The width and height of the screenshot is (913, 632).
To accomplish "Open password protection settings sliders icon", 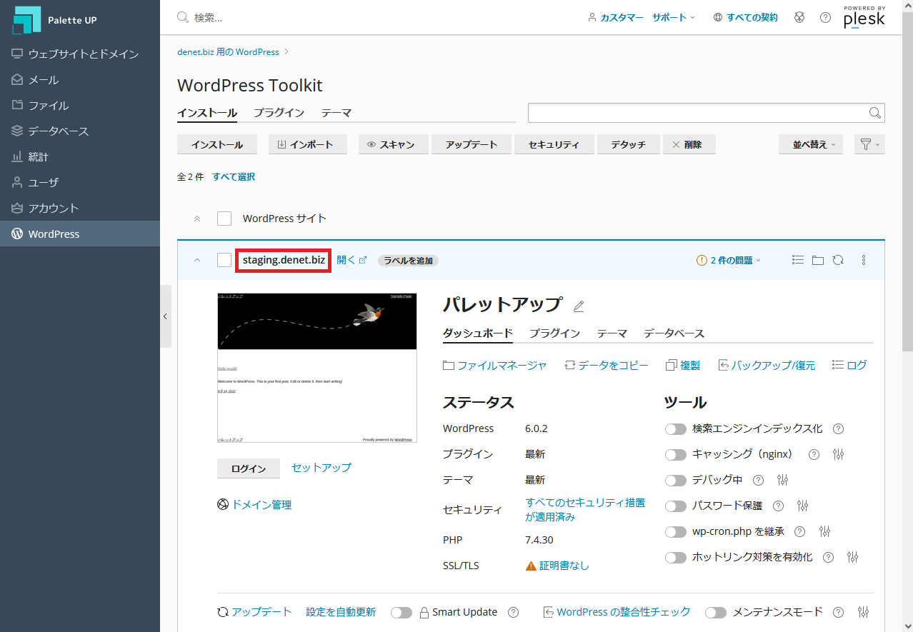I will click(803, 506).
